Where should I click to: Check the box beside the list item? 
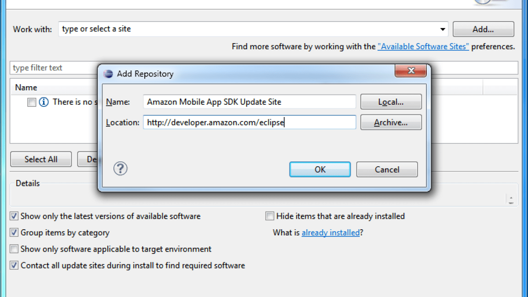click(32, 102)
